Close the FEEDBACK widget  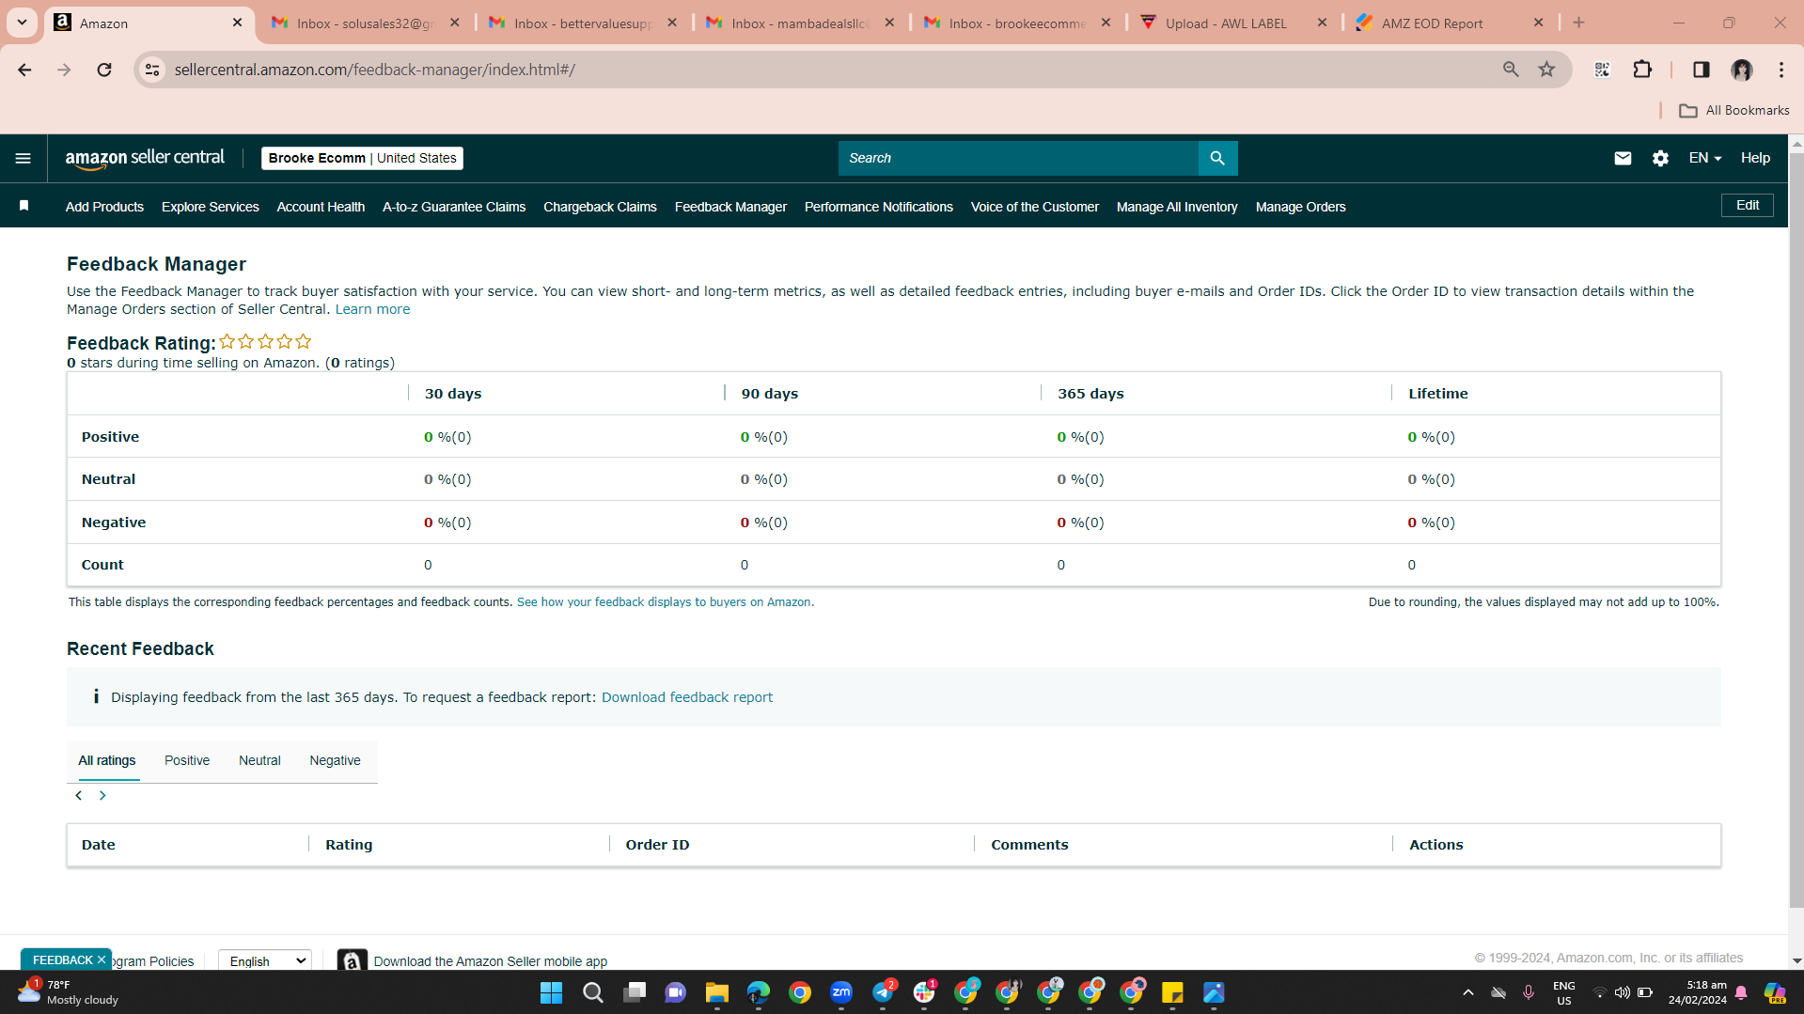point(102,959)
